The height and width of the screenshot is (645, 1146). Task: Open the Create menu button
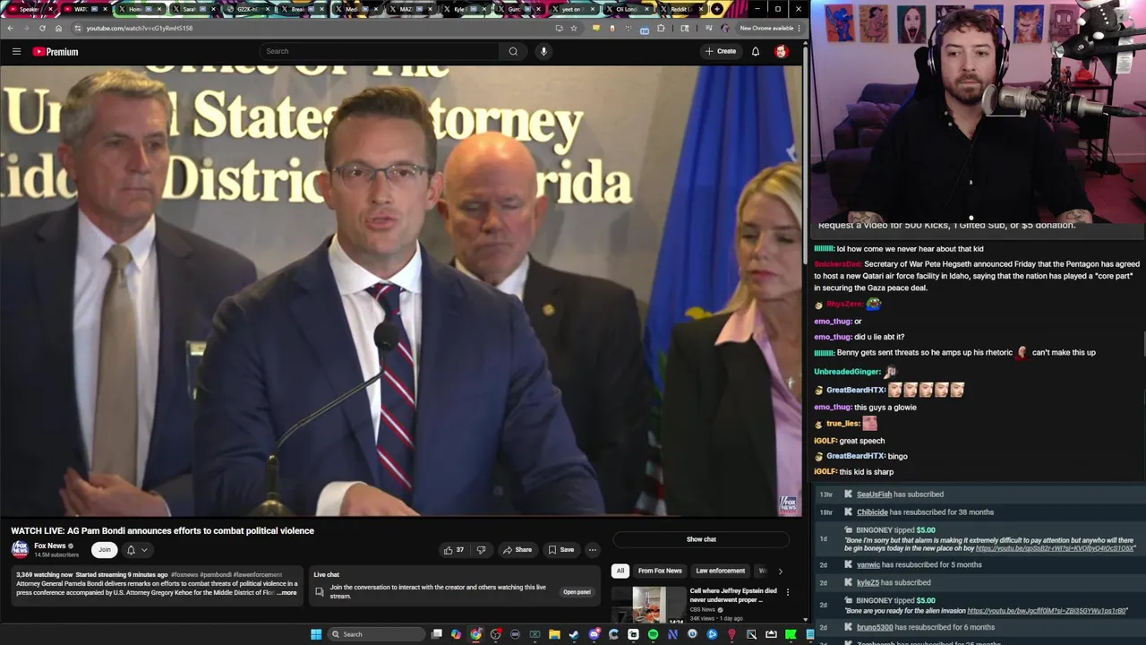(x=721, y=51)
